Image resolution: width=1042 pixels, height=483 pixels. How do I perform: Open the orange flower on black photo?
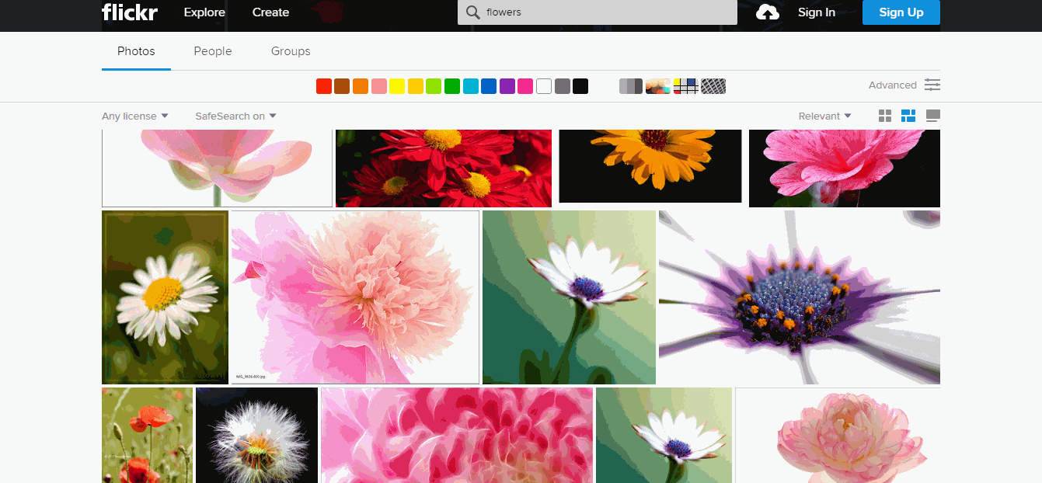(x=650, y=166)
